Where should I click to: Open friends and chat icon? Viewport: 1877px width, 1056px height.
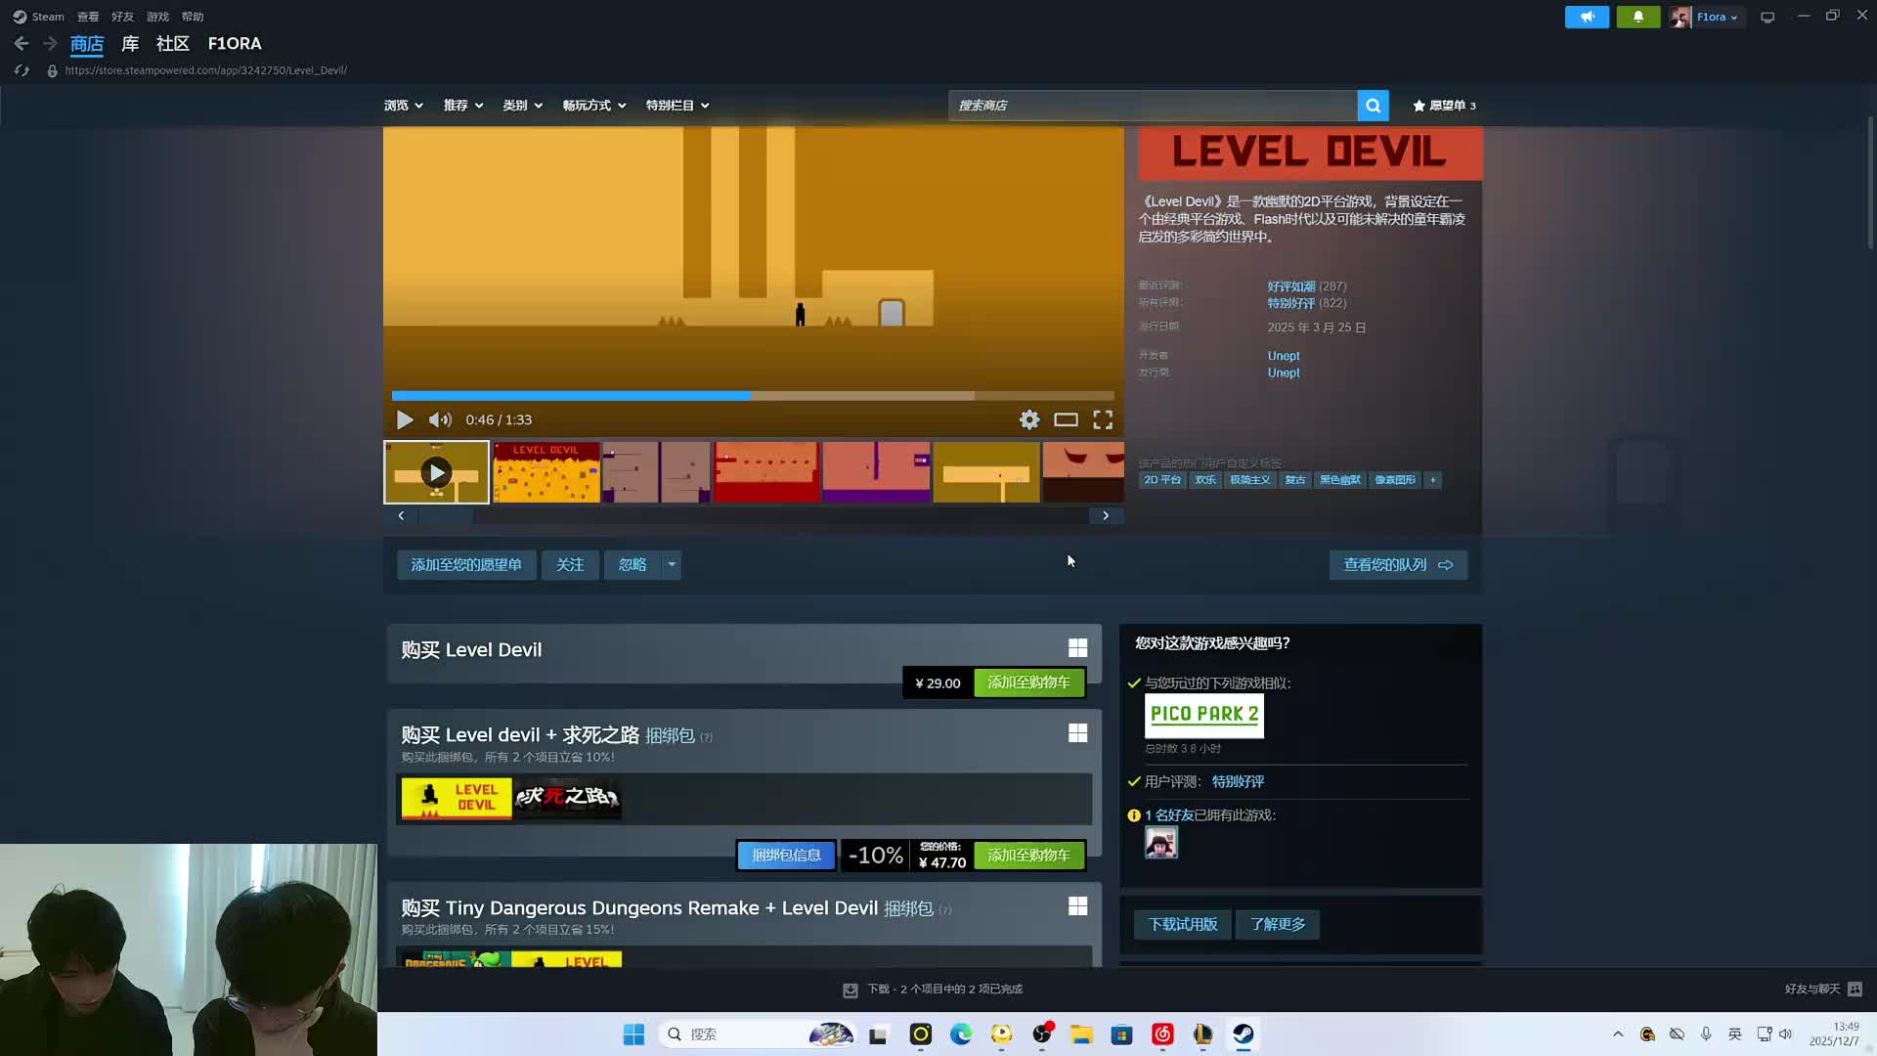(x=1855, y=990)
